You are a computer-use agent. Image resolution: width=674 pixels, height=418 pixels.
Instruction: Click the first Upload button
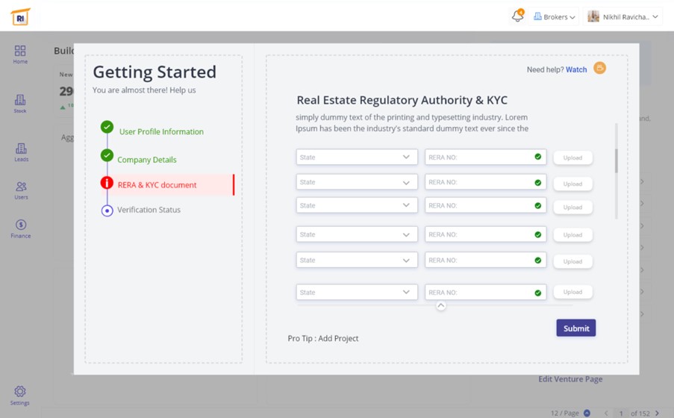pyautogui.click(x=572, y=158)
